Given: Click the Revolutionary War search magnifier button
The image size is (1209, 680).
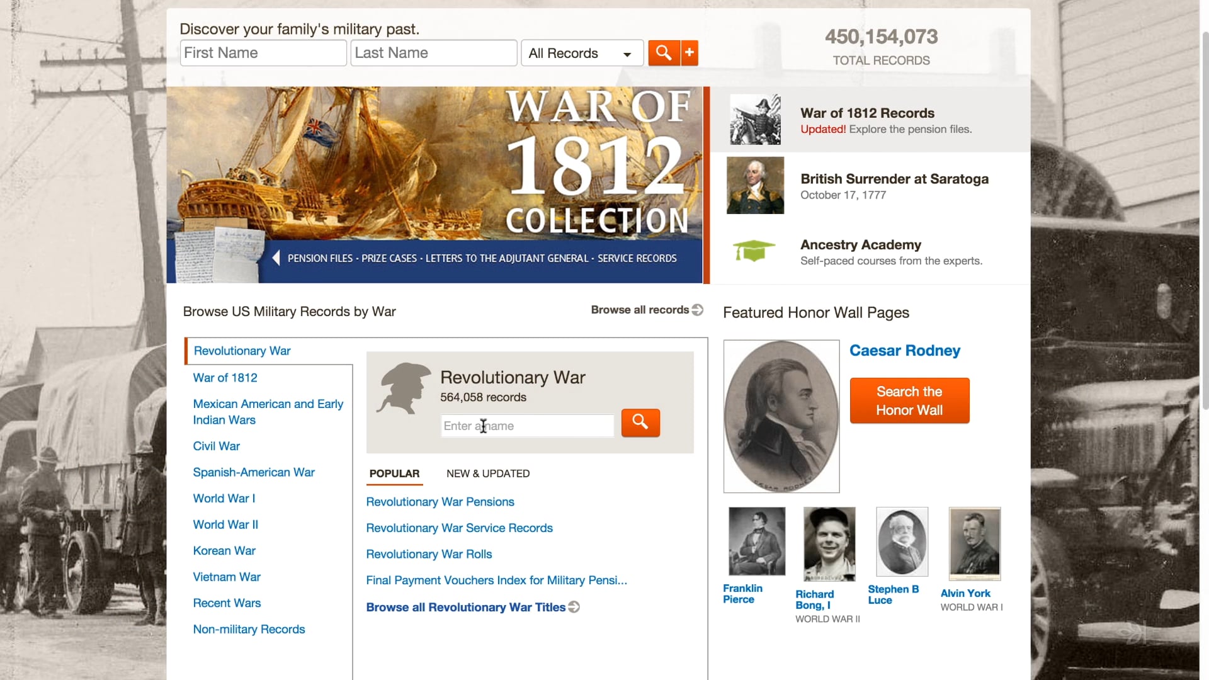Looking at the screenshot, I should click(640, 422).
